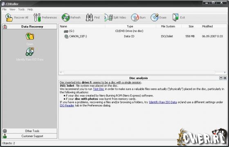This screenshot has height=147, width=229.
Task: Click the 'CD/DVD Drive (no disc)' cell
Action: (x=129, y=31)
